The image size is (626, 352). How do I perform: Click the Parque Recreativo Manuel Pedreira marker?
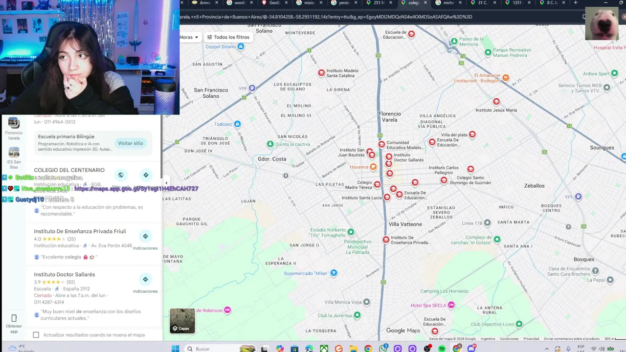(488, 52)
